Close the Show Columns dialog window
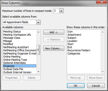 click(101, 2)
